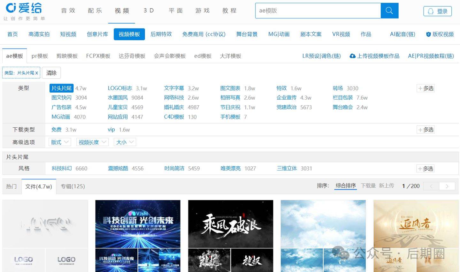Click the cloud upload icon for 上传视频模板作品
The height and width of the screenshot is (272, 460).
pos(352,56)
